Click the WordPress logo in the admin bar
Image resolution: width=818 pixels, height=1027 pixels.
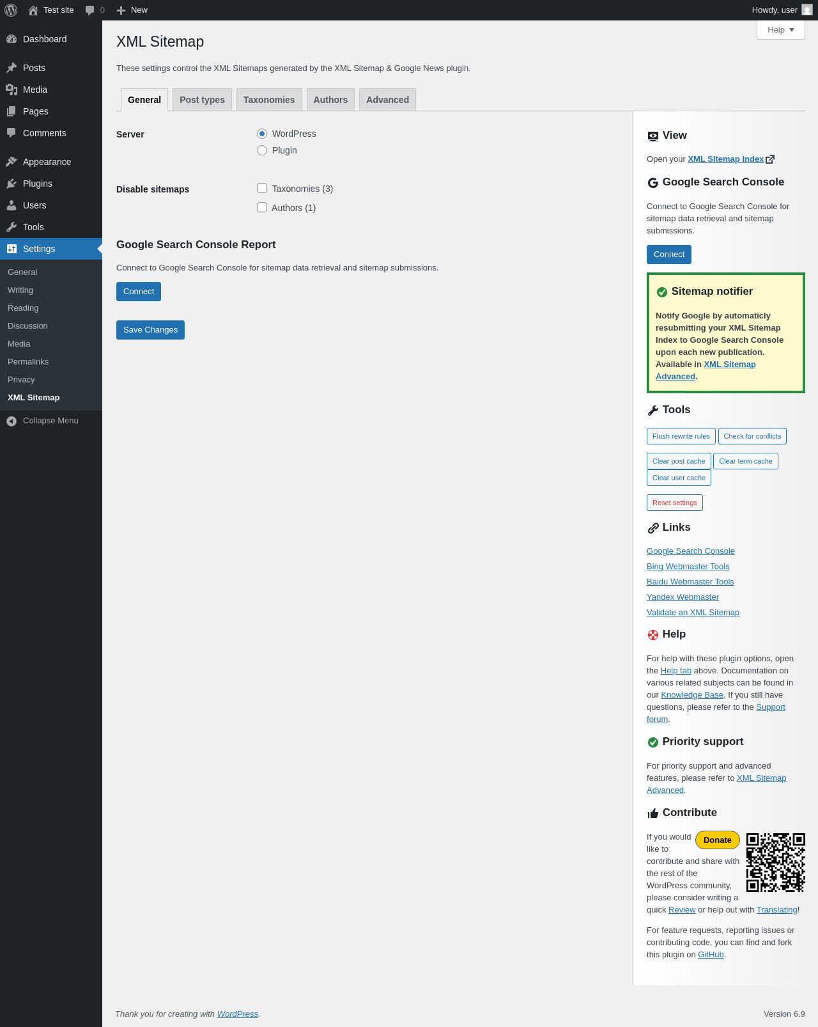pyautogui.click(x=11, y=10)
